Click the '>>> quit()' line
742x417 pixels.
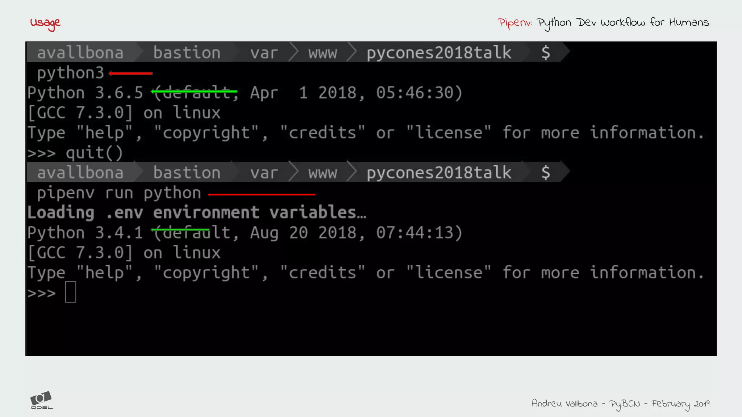75,153
